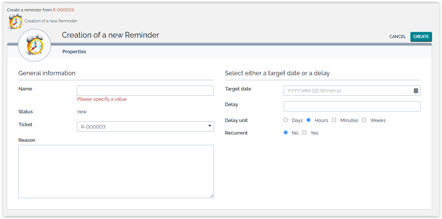
Task: Set Recurrent to No
Action: [286, 133]
